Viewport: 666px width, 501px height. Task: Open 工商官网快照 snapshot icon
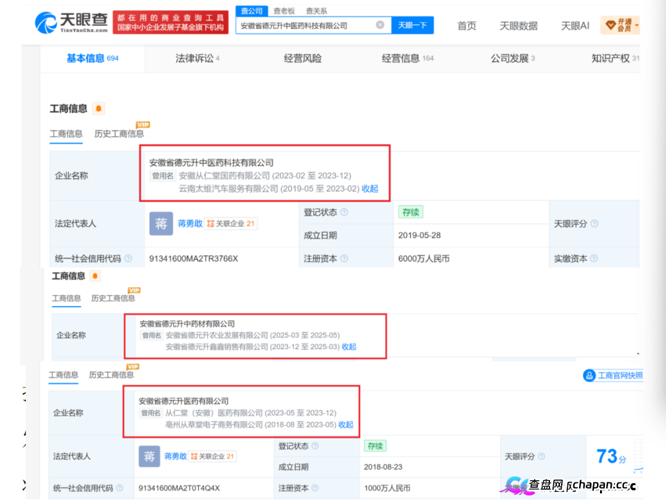589,375
